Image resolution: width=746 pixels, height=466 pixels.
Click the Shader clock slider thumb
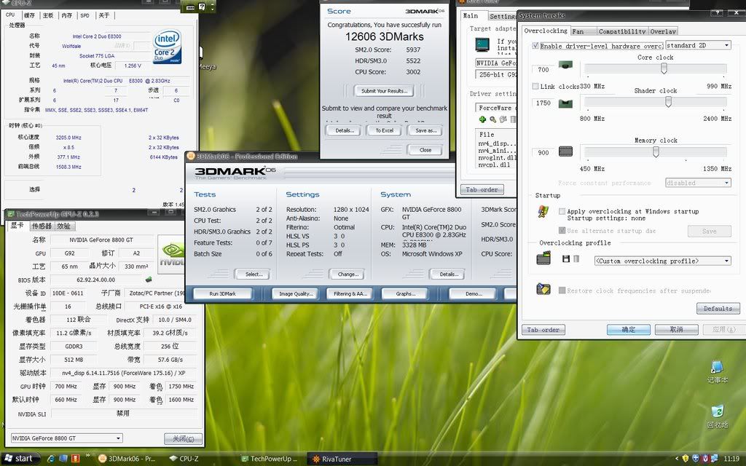[x=669, y=102]
